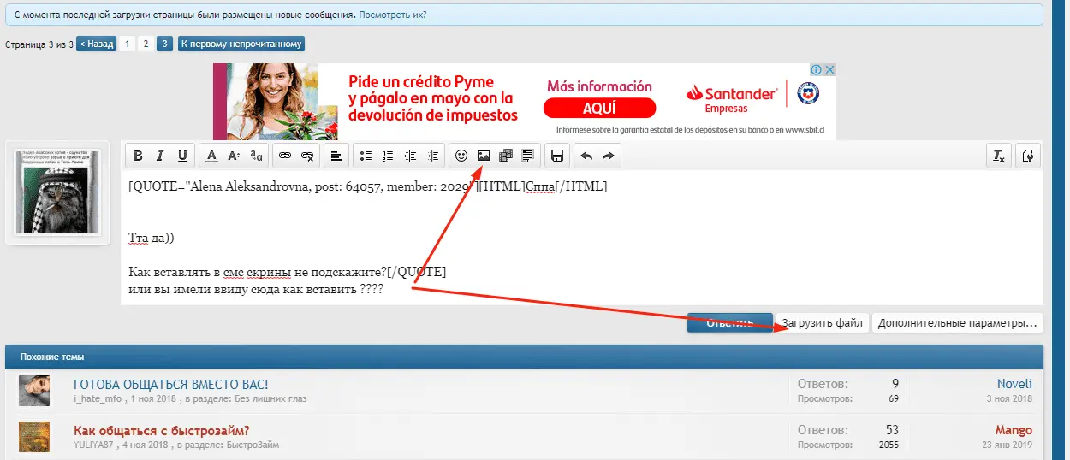This screenshot has width=1070, height=460.
Task: Click the remove formatting icon
Action: click(998, 156)
